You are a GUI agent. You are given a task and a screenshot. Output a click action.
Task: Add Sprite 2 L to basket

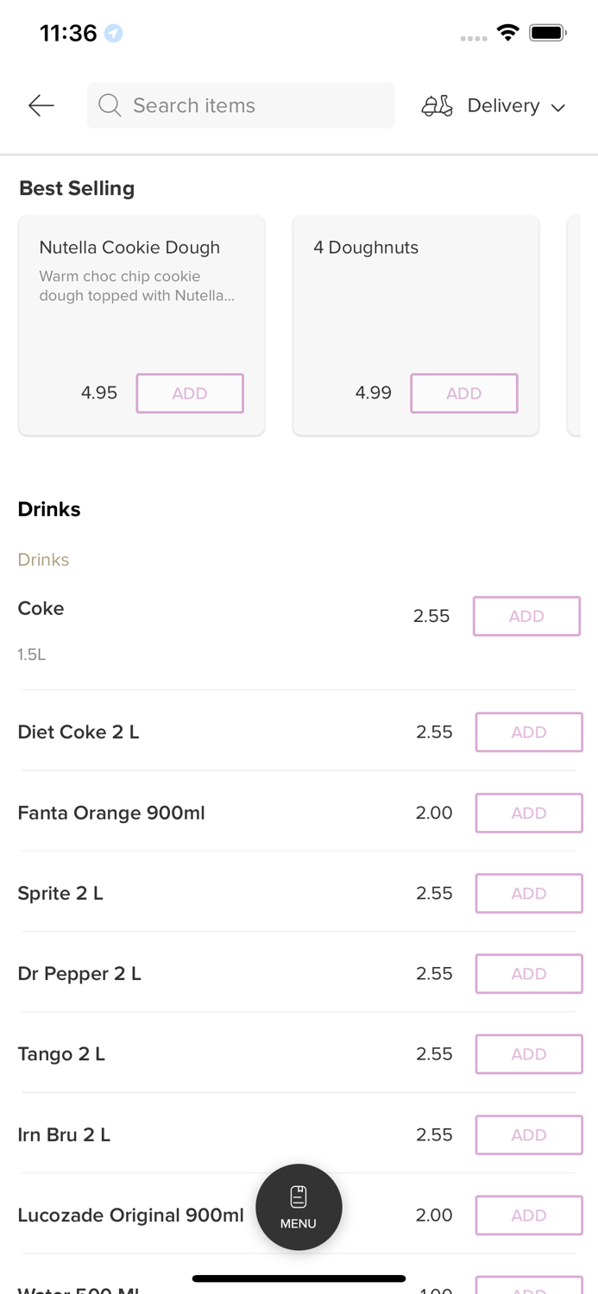coord(529,893)
